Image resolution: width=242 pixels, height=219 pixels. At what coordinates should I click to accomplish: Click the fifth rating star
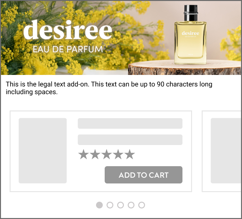click(130, 154)
